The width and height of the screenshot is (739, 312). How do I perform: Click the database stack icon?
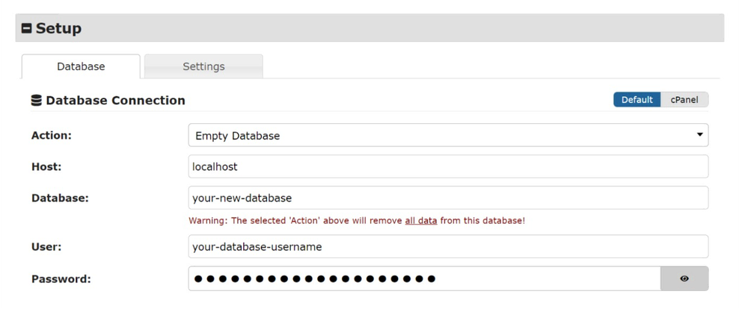(x=36, y=100)
